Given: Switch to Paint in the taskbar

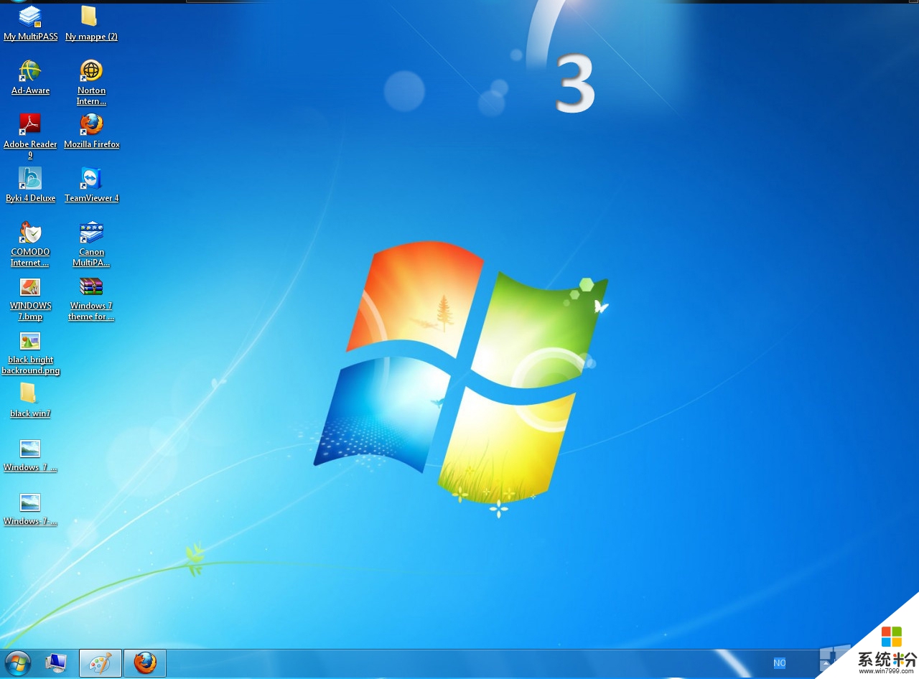Looking at the screenshot, I should click(100, 663).
